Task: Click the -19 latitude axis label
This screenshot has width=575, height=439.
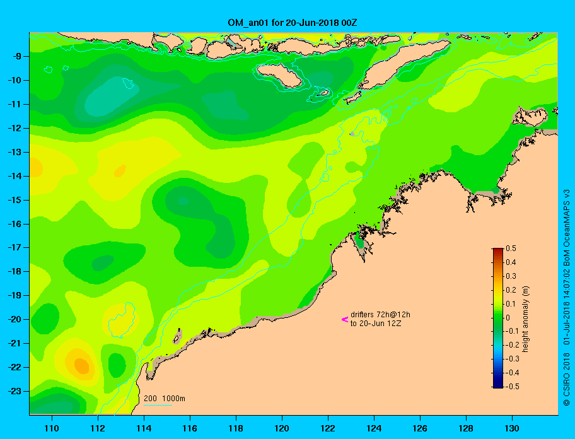Action: [15, 295]
